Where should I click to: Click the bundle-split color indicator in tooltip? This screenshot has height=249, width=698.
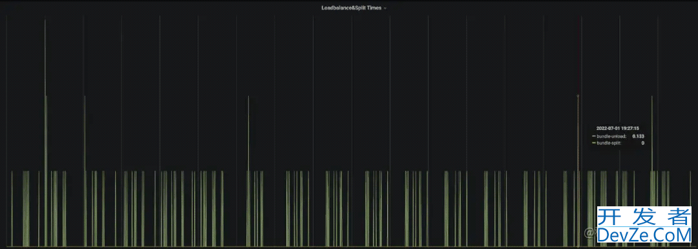[594, 143]
